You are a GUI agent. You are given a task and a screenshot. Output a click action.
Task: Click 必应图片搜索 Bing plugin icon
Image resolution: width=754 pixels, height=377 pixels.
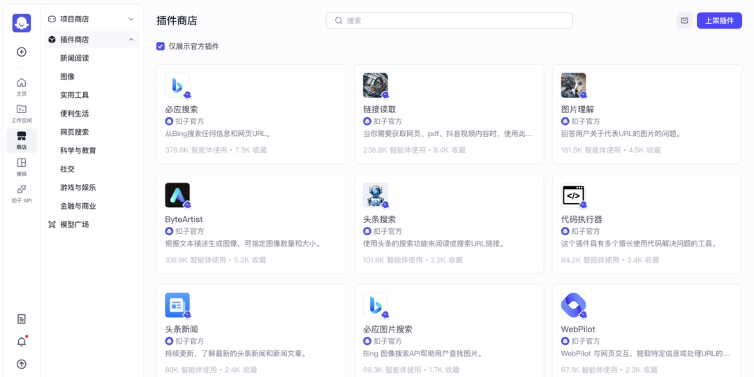tap(376, 305)
